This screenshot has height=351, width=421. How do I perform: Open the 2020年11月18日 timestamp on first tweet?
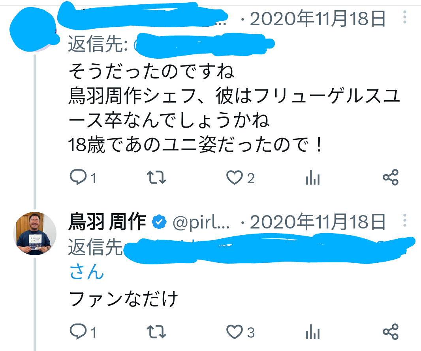click(x=318, y=19)
